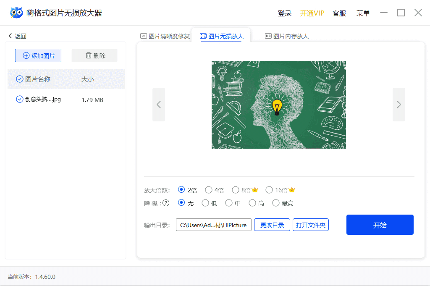Image resolution: width=430 pixels, height=286 pixels.
Task: Click the back chevron beside 返回
Action: coord(9,36)
